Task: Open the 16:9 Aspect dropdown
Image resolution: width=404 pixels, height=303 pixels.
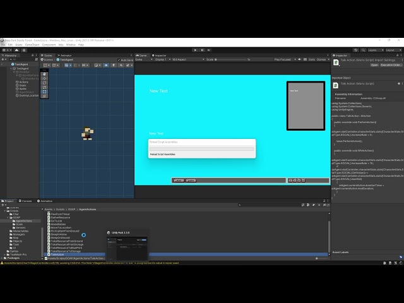Action: point(188,59)
